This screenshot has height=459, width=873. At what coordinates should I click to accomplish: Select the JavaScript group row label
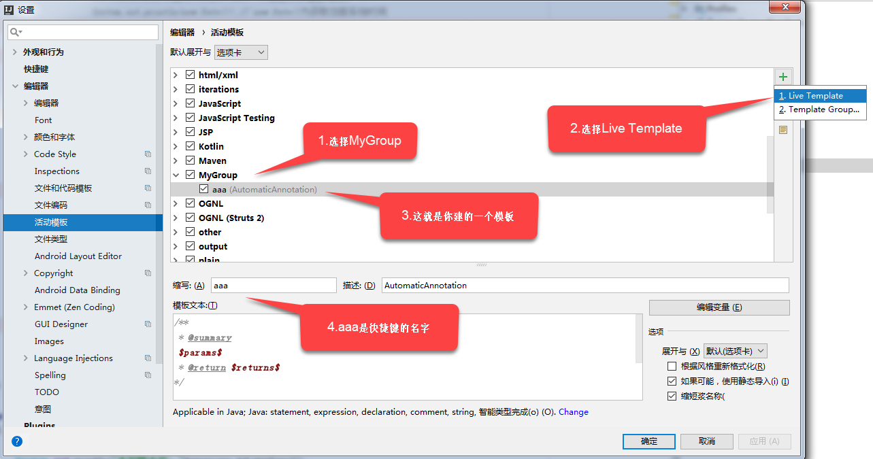click(x=220, y=103)
